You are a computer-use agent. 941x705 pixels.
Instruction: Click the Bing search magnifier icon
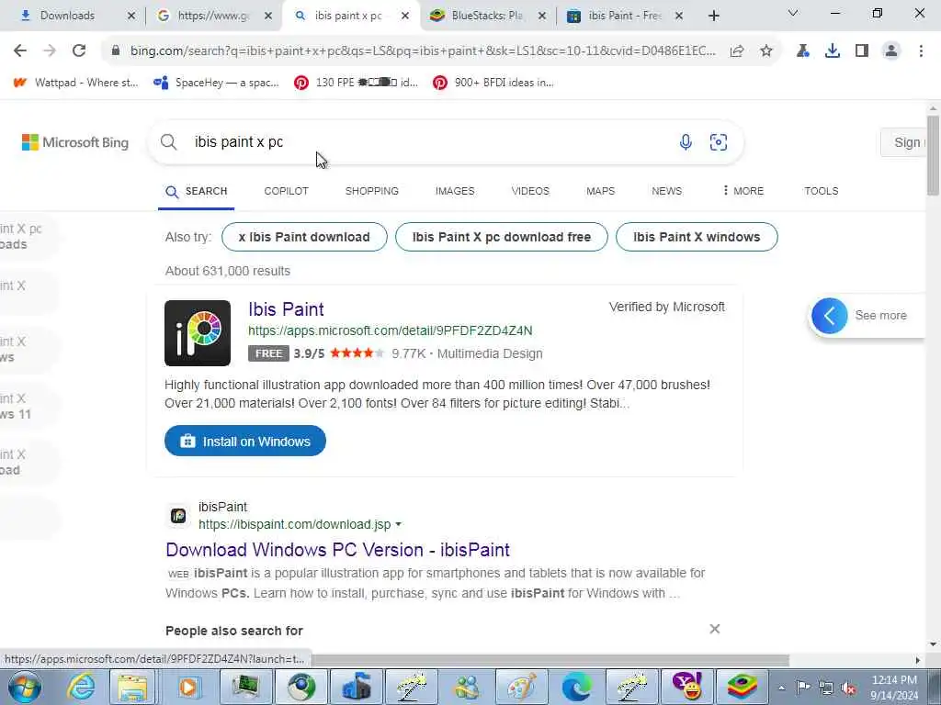pos(169,142)
